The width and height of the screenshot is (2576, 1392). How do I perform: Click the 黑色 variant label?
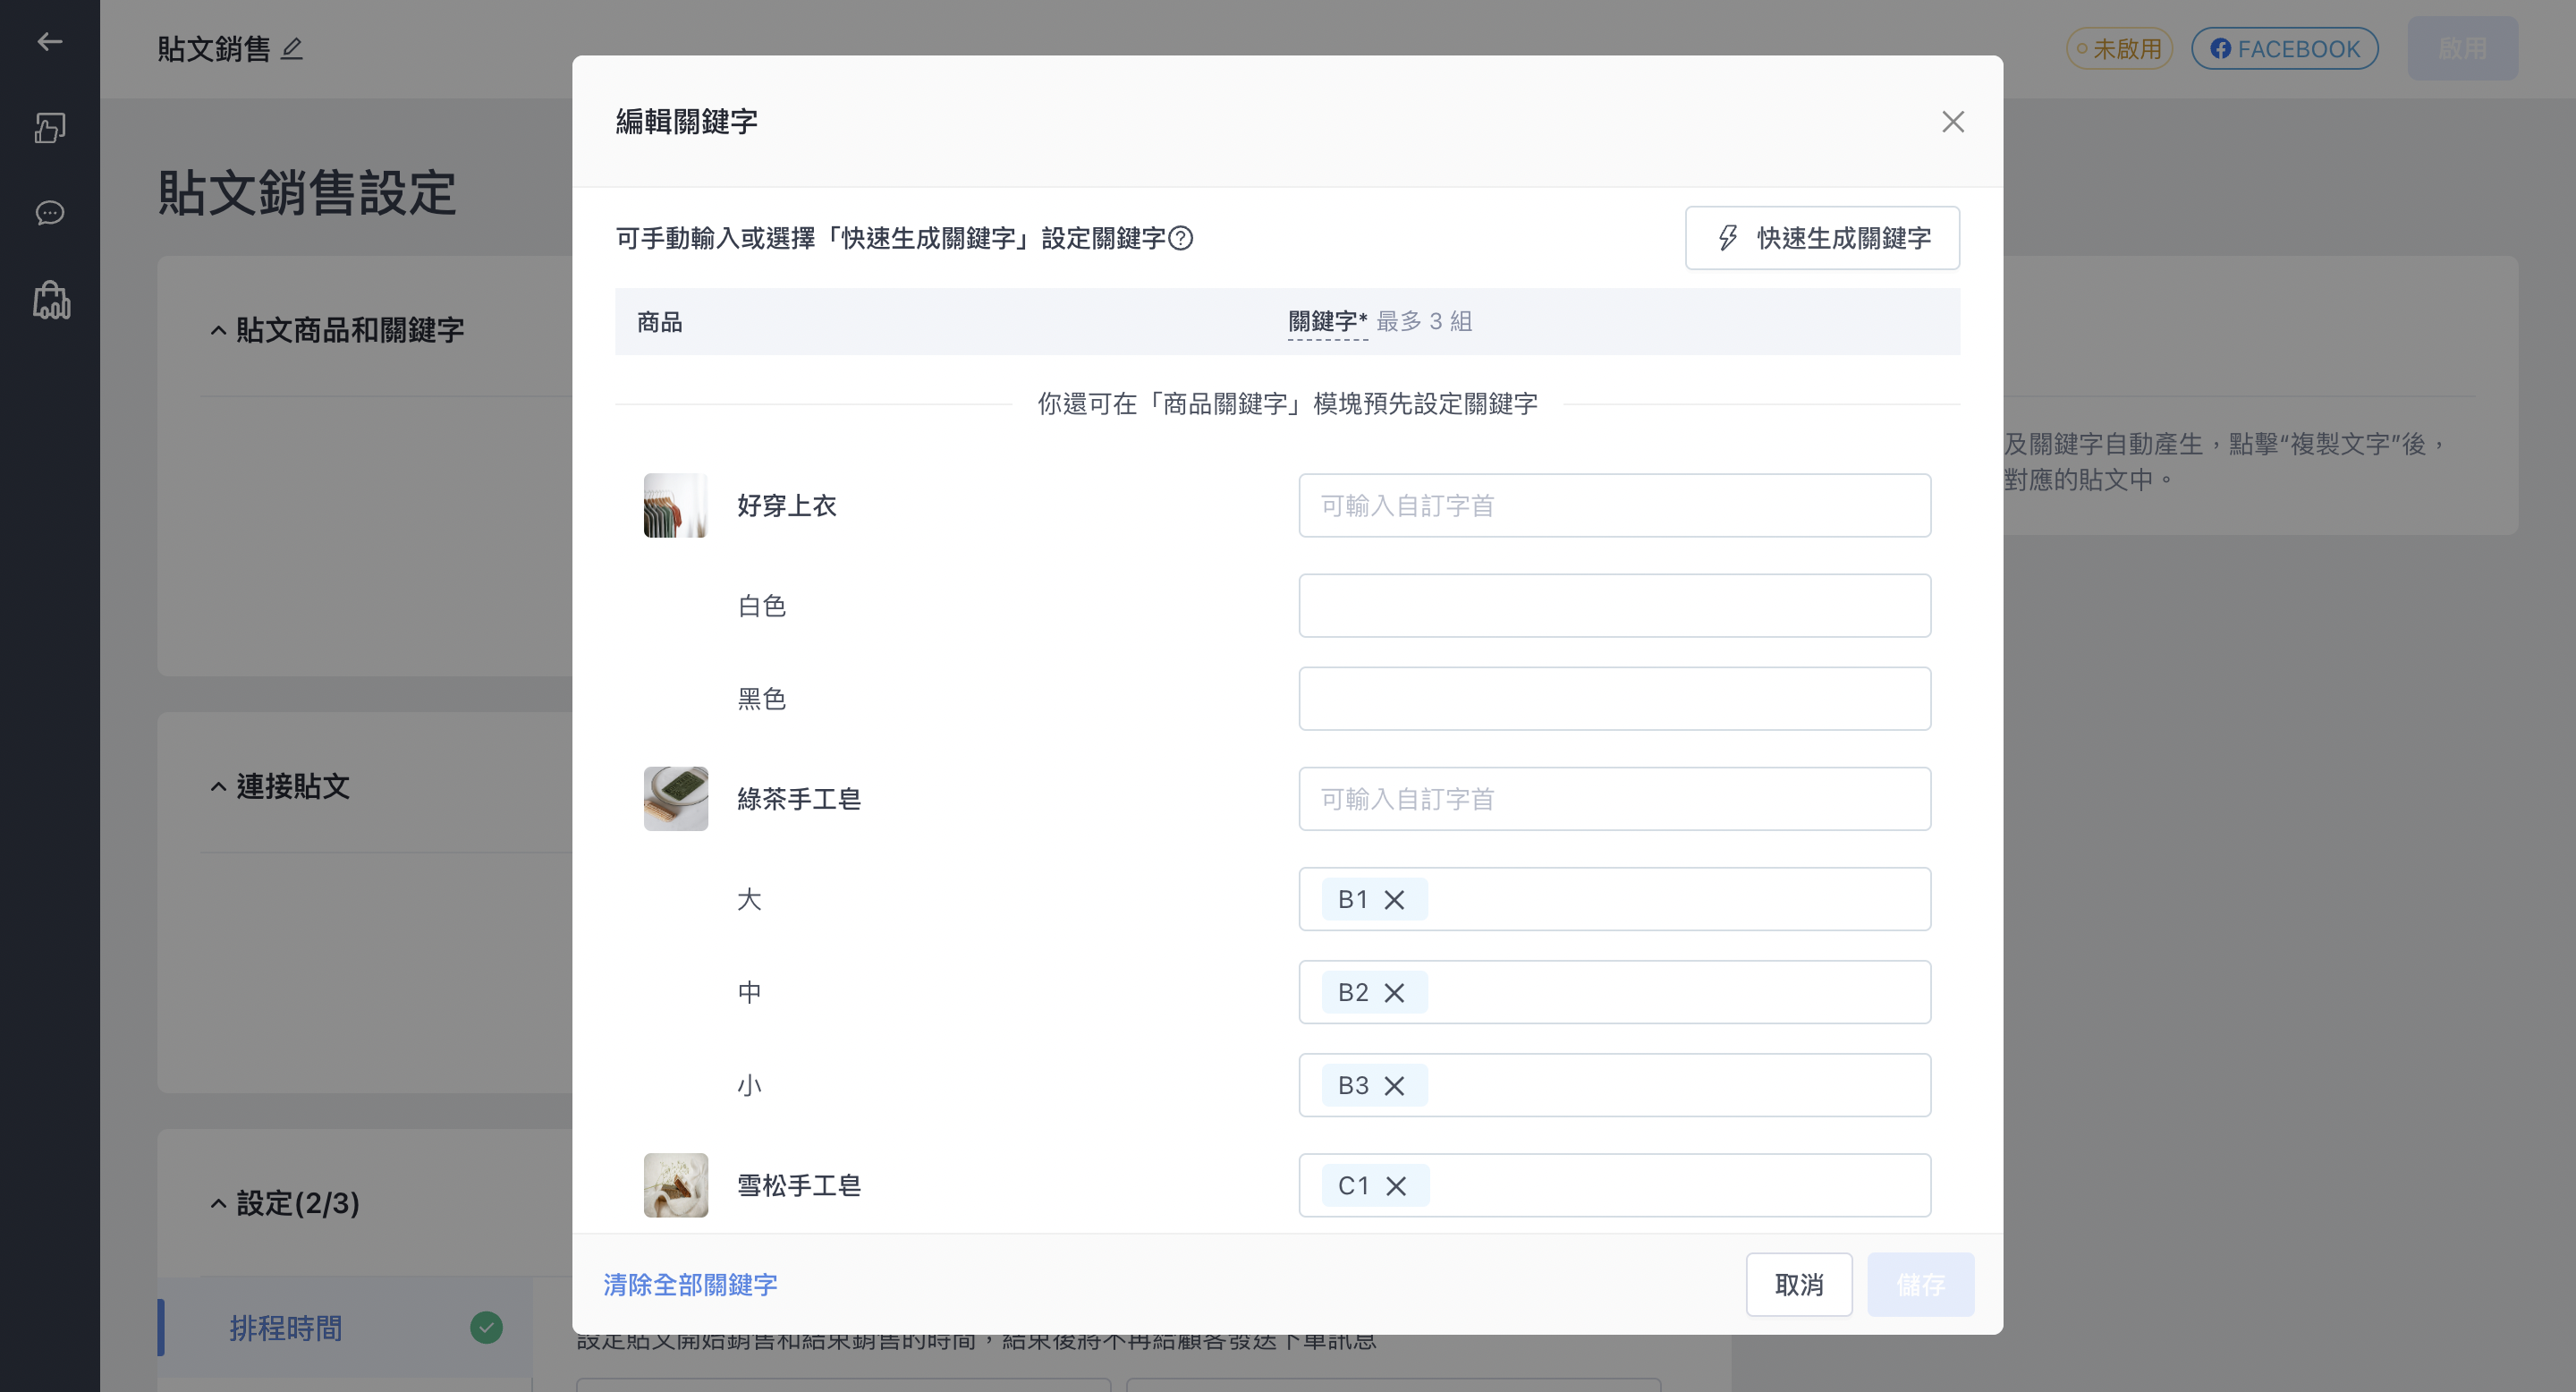pos(762,699)
